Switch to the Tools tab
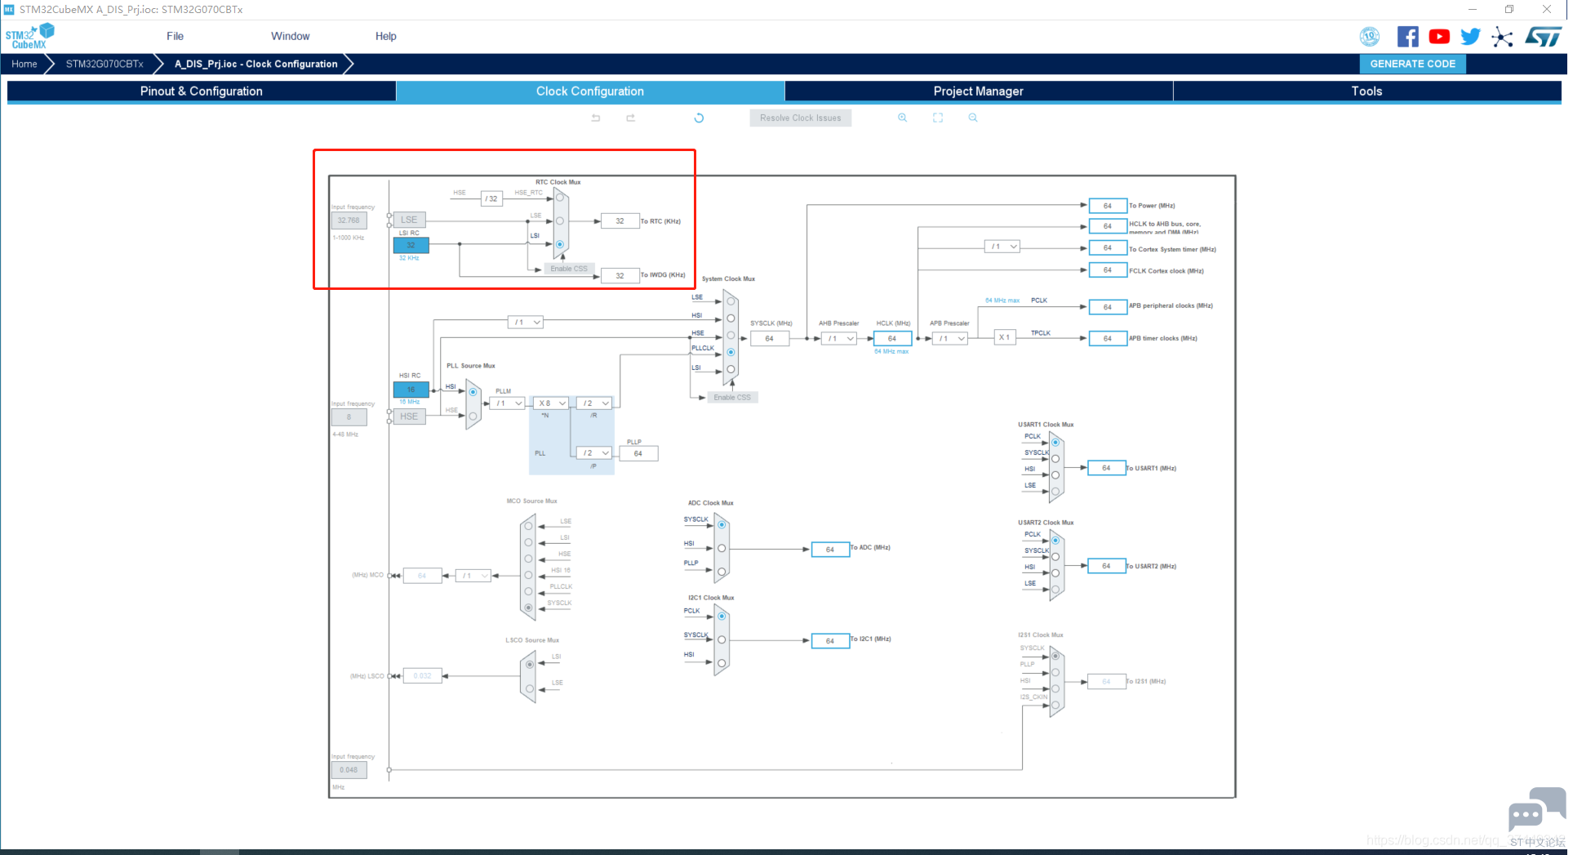1573x855 pixels. [x=1367, y=91]
